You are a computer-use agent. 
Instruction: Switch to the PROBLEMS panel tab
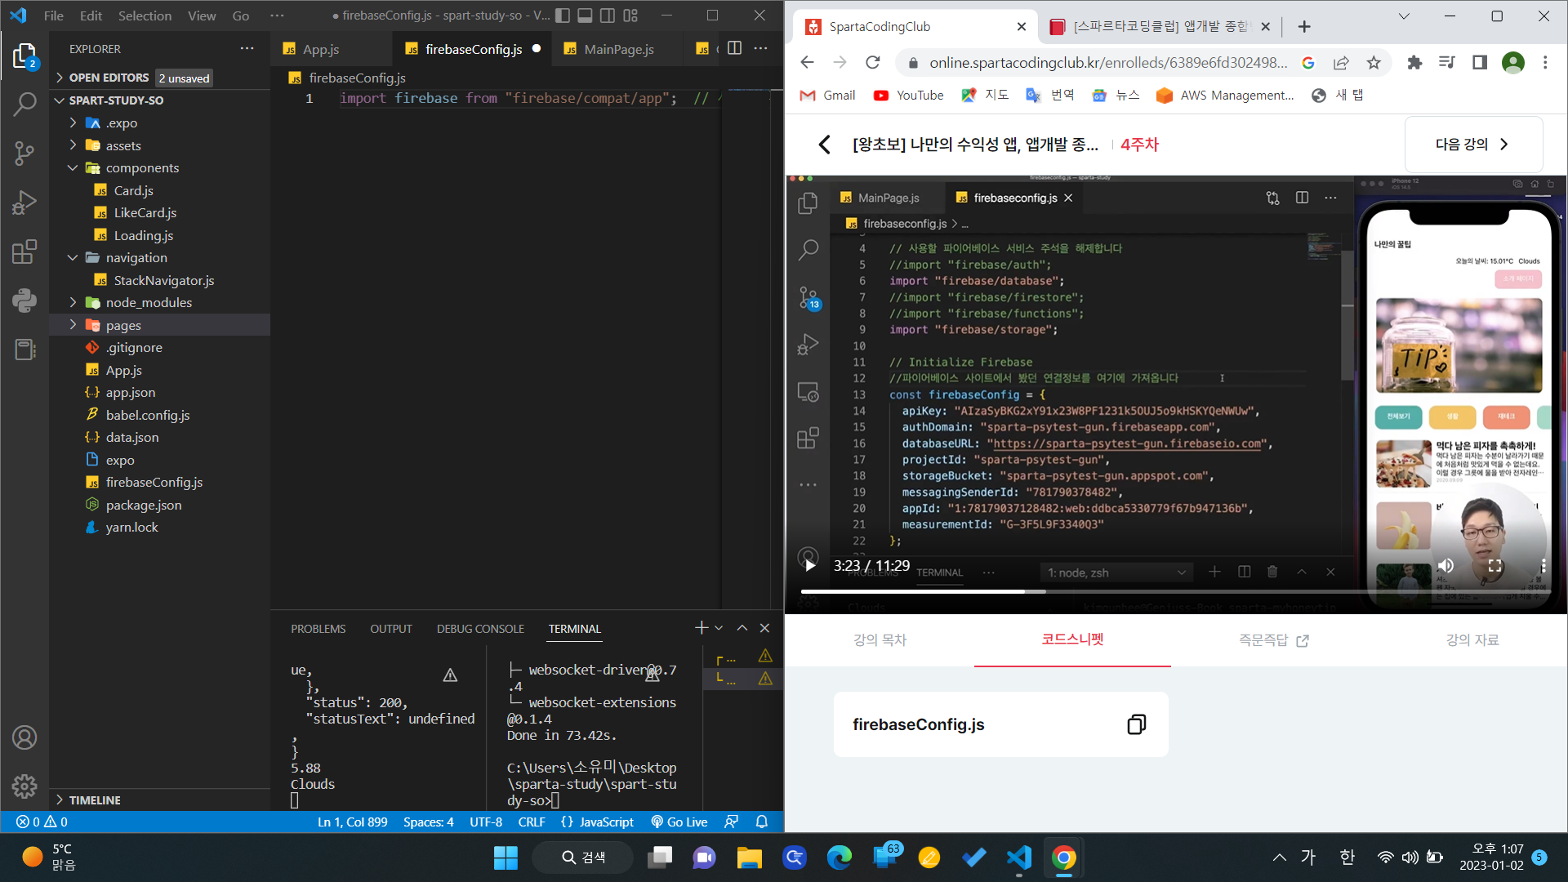click(318, 628)
